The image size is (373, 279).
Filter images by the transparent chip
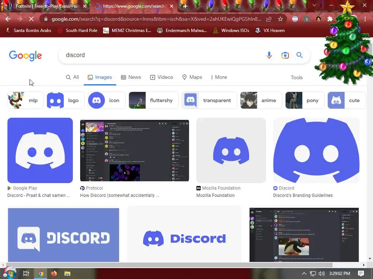click(x=209, y=100)
